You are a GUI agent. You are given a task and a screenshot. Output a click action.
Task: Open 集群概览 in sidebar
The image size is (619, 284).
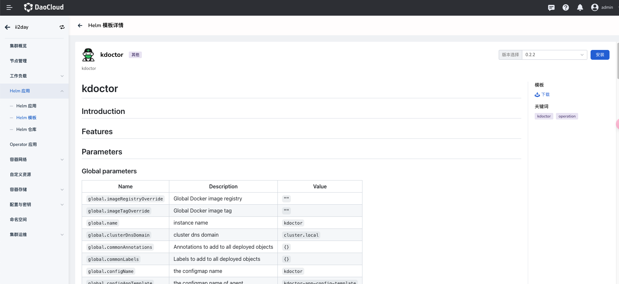18,46
